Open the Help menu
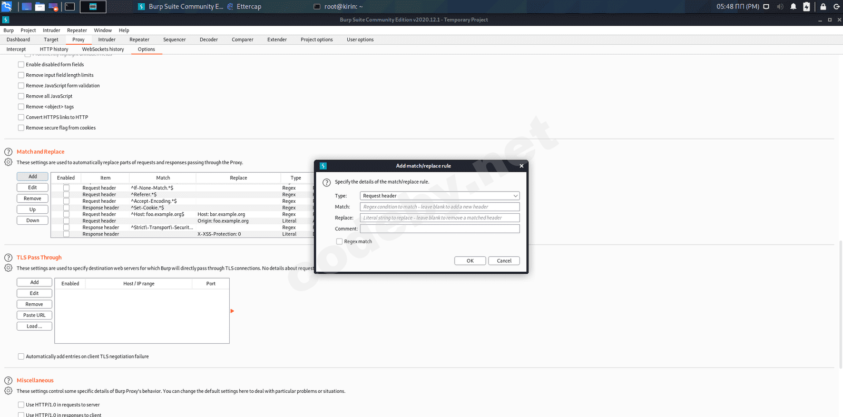 pyautogui.click(x=124, y=30)
